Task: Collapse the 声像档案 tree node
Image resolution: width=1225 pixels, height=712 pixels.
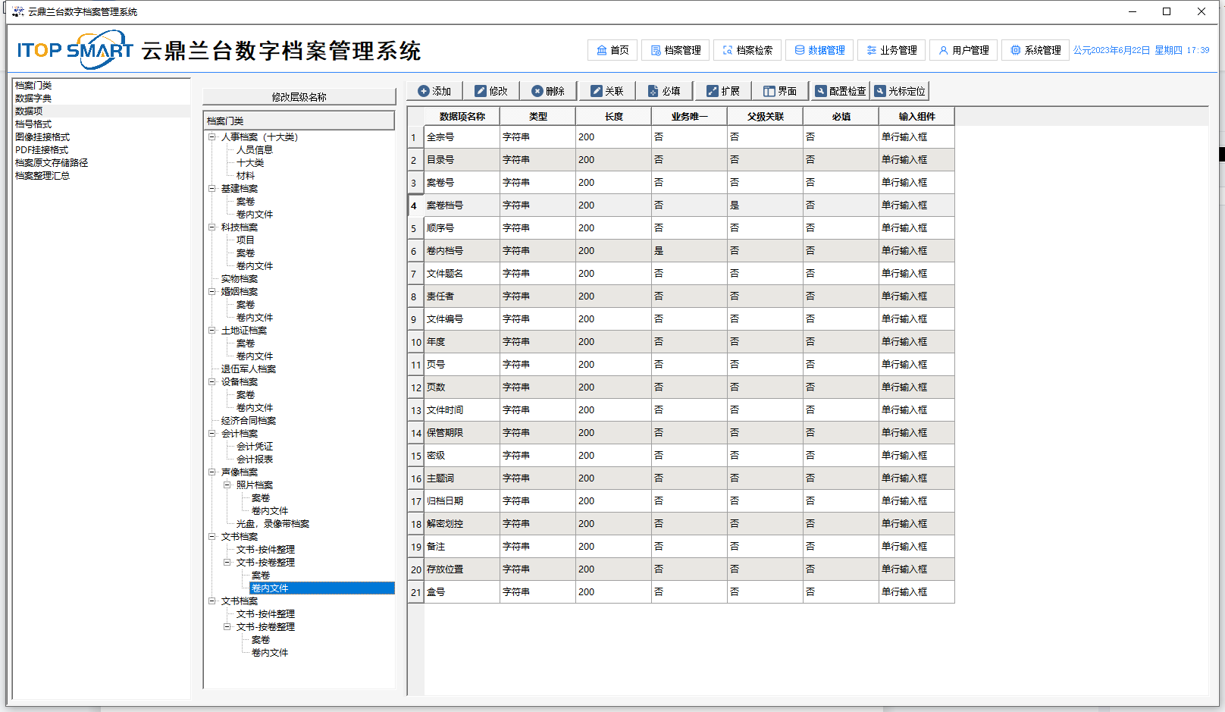Action: pos(212,472)
